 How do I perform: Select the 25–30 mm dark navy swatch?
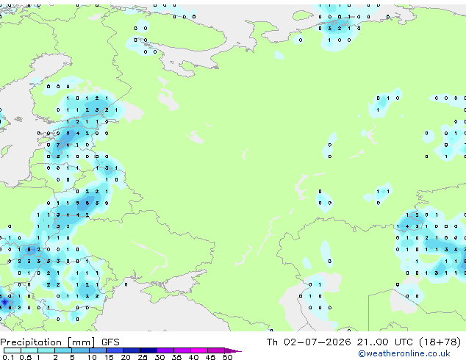coord(148,350)
